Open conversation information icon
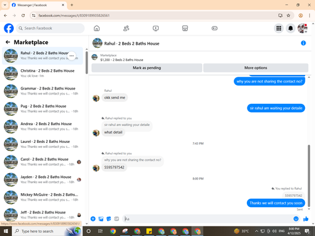The height and width of the screenshot is (236, 315). tap(303, 43)
